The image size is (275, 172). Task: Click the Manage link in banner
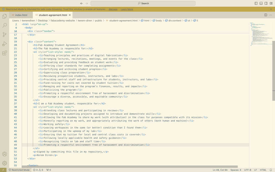coord(113,9)
